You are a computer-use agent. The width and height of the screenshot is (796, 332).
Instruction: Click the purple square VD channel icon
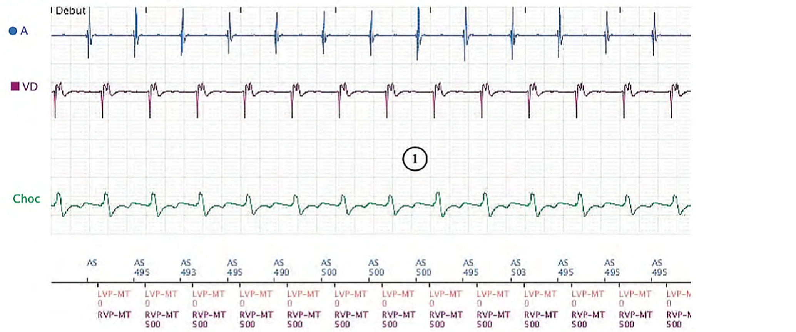tap(15, 86)
